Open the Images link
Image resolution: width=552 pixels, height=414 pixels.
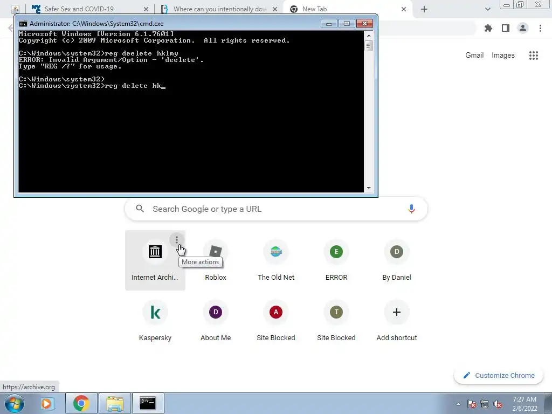[x=503, y=56]
